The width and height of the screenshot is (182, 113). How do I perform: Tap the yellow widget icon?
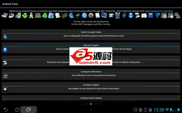pos(5,89)
